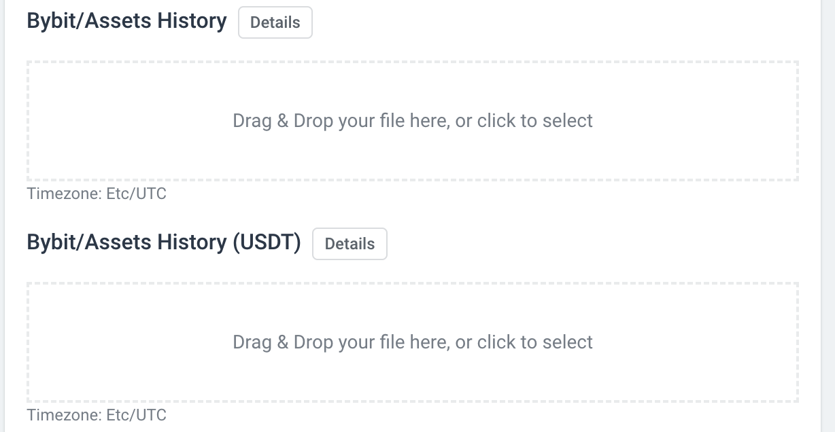Click the Drag & Drop area under the first heading
This screenshot has height=432, width=835.
tap(413, 121)
